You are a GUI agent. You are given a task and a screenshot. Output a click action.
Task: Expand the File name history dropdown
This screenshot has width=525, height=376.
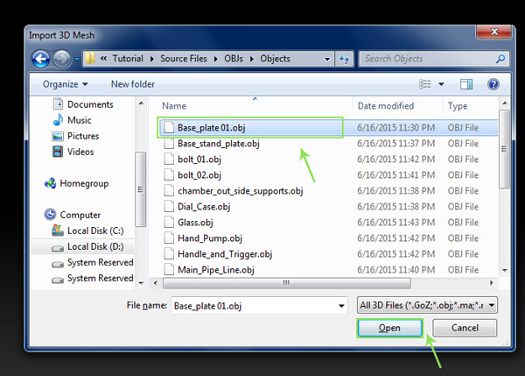pyautogui.click(x=341, y=305)
